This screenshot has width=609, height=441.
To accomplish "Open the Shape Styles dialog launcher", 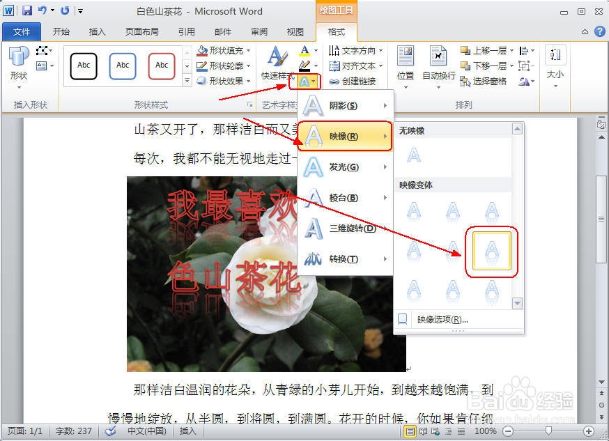I will (x=249, y=105).
